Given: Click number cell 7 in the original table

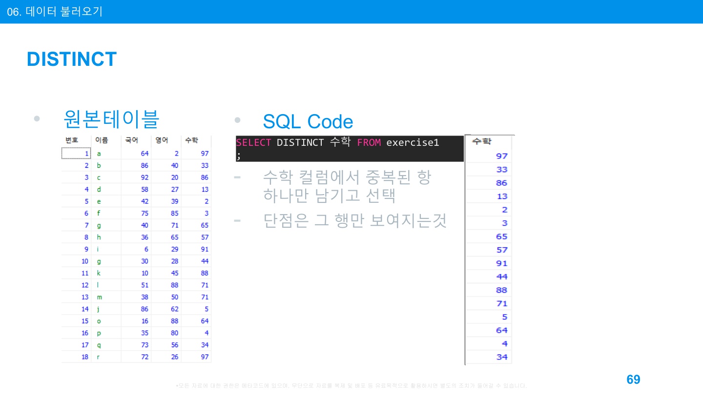Looking at the screenshot, I should (x=86, y=225).
